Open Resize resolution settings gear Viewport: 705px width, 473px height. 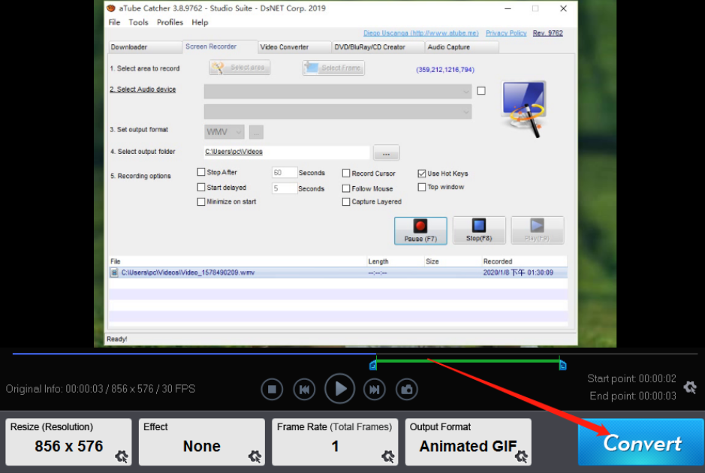click(122, 456)
